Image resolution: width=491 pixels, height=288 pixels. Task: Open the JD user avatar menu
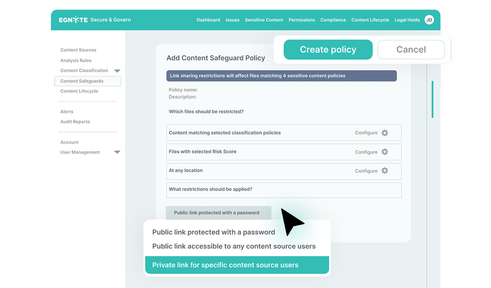[x=429, y=20]
